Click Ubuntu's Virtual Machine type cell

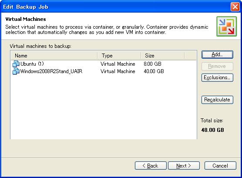pyautogui.click(x=118, y=64)
